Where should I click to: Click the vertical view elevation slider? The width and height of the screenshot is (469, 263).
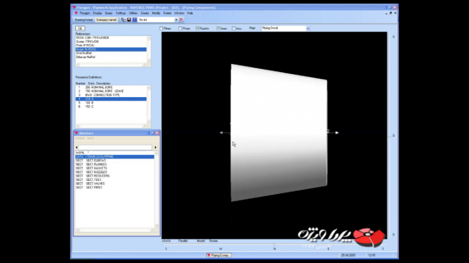tap(390, 136)
